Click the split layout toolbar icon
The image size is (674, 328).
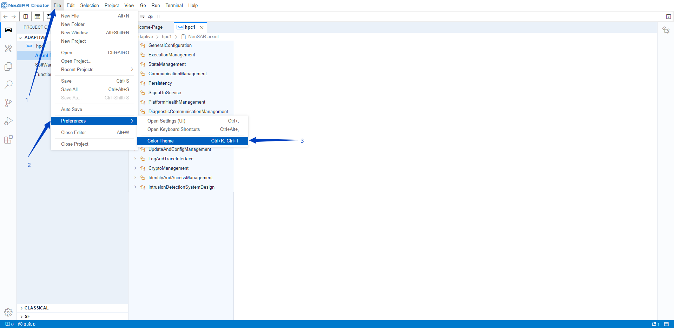click(26, 17)
